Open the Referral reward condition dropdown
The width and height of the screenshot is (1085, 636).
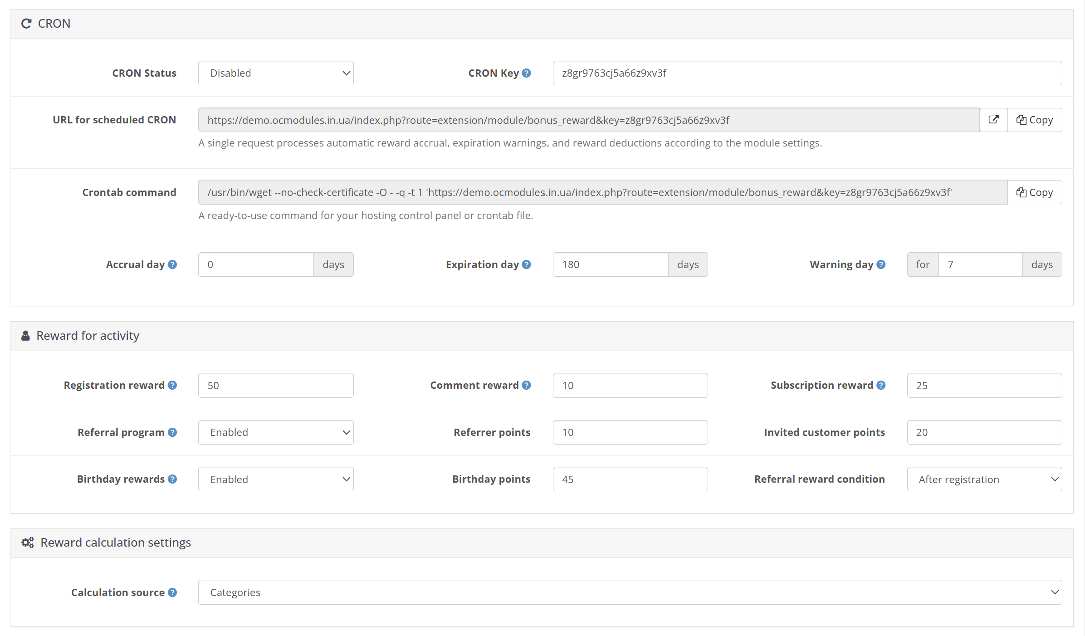[984, 479]
